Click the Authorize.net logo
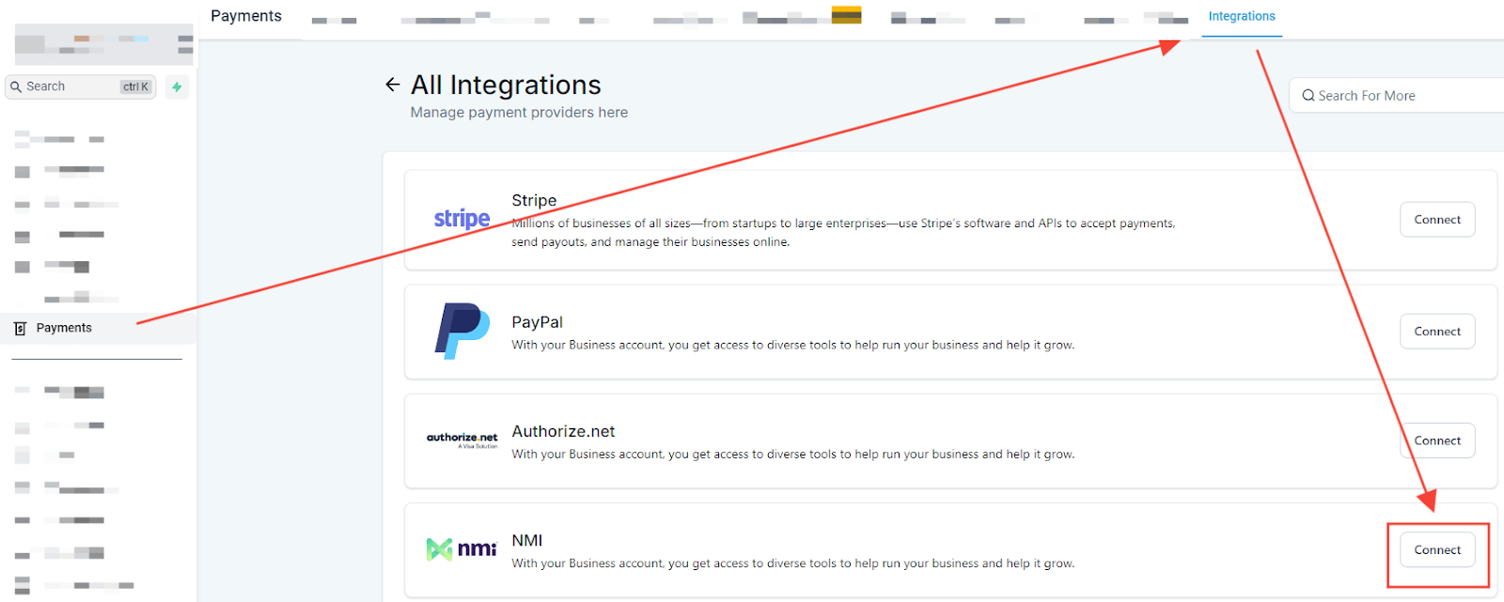 pyautogui.click(x=462, y=440)
